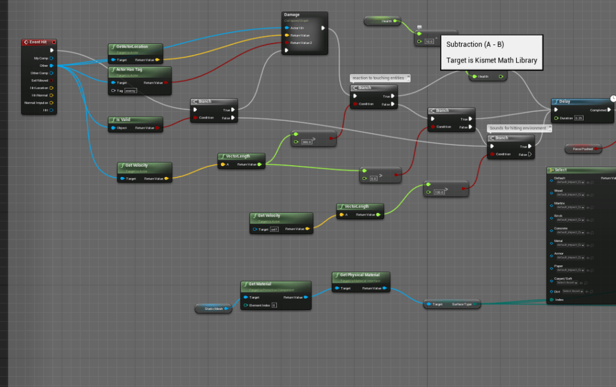Click the Other output pin on Event Hit
This screenshot has width=616, height=387.
(x=51, y=66)
